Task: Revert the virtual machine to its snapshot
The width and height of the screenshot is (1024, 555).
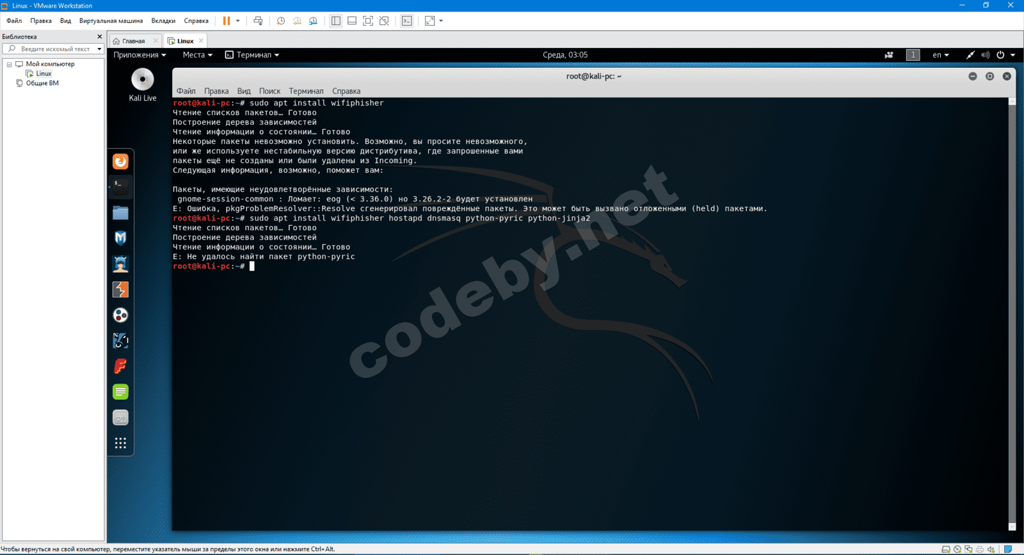Action: [297, 21]
